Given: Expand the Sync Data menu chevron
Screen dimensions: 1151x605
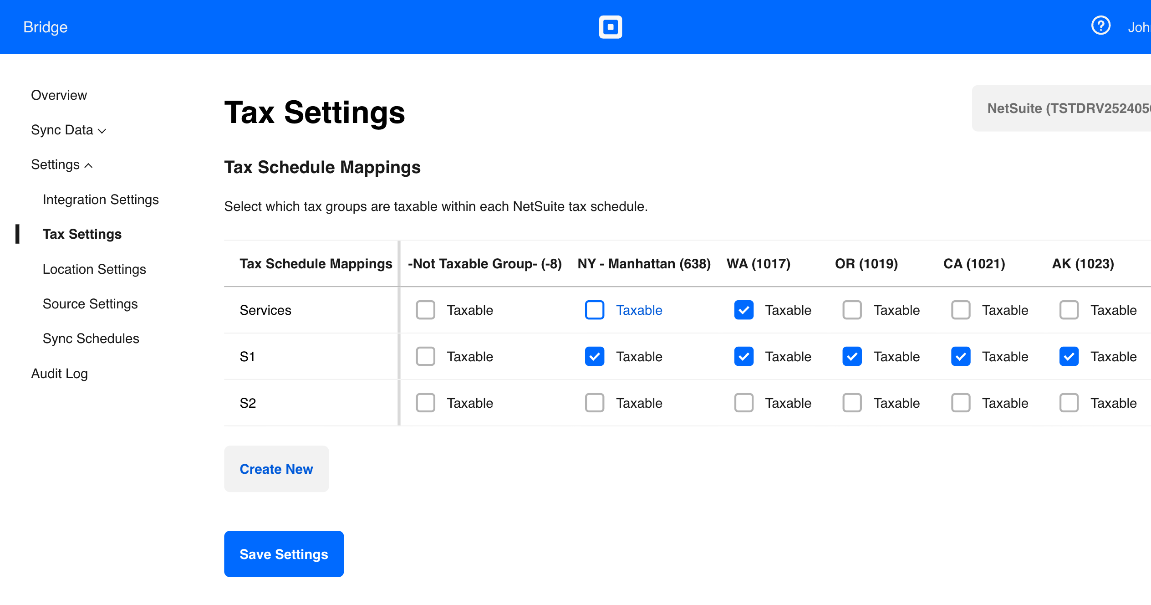Looking at the screenshot, I should coord(102,131).
